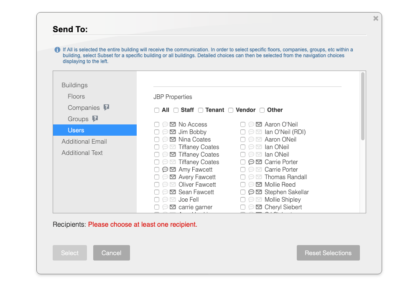Image resolution: width=418 pixels, height=286 pixels.
Task: Check the All users checkbox
Action: (x=157, y=110)
